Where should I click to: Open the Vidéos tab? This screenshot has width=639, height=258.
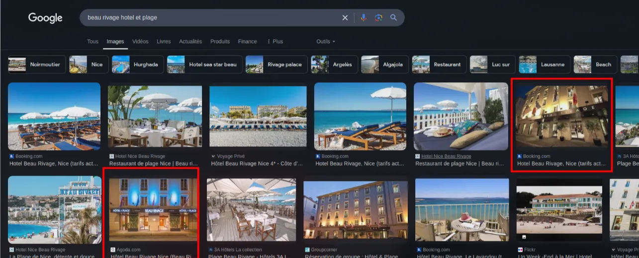click(140, 42)
